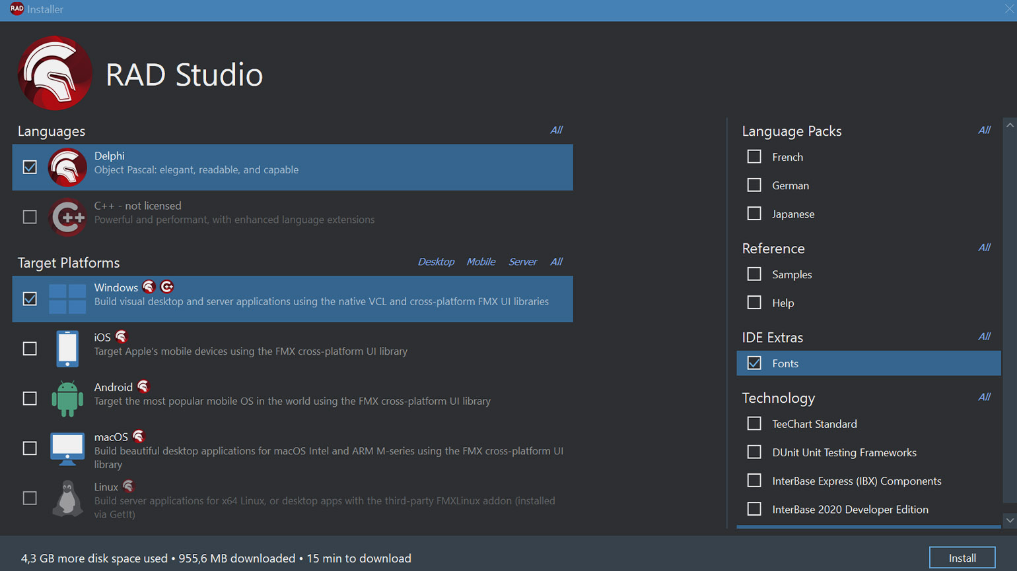This screenshot has height=571, width=1017.
Task: Click the Delphi helmet icon
Action: [67, 167]
